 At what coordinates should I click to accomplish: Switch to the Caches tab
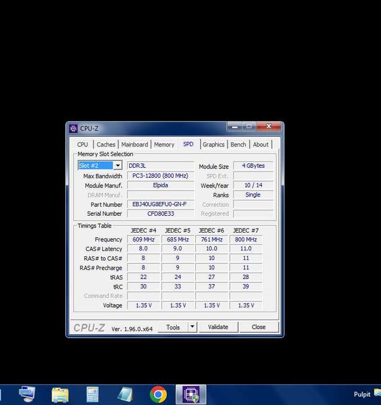106,145
